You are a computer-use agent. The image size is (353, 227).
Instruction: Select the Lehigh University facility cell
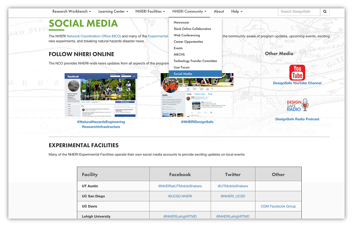tap(113, 215)
